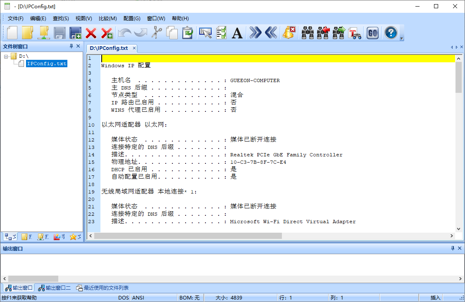The image size is (465, 302).
Task: Open the 文件(F) menu
Action: pos(15,19)
